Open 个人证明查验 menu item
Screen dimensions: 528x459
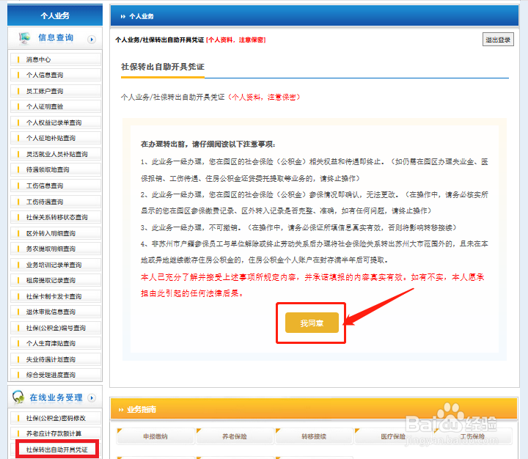56,106
